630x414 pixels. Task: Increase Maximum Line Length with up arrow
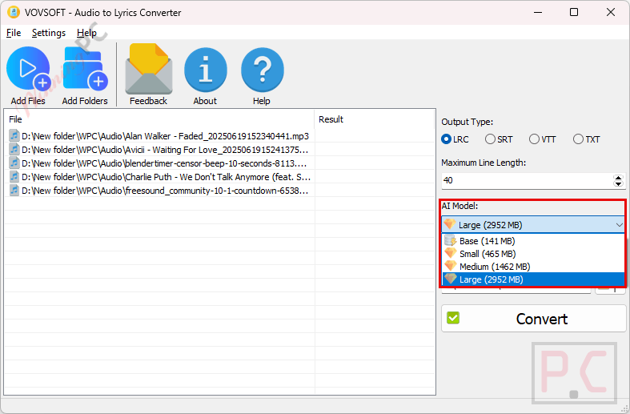618,177
